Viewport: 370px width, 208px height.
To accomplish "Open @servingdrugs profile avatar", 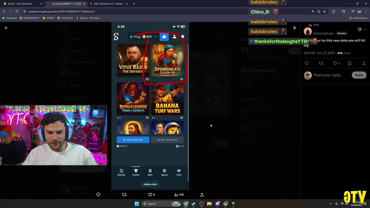I will (x=308, y=31).
